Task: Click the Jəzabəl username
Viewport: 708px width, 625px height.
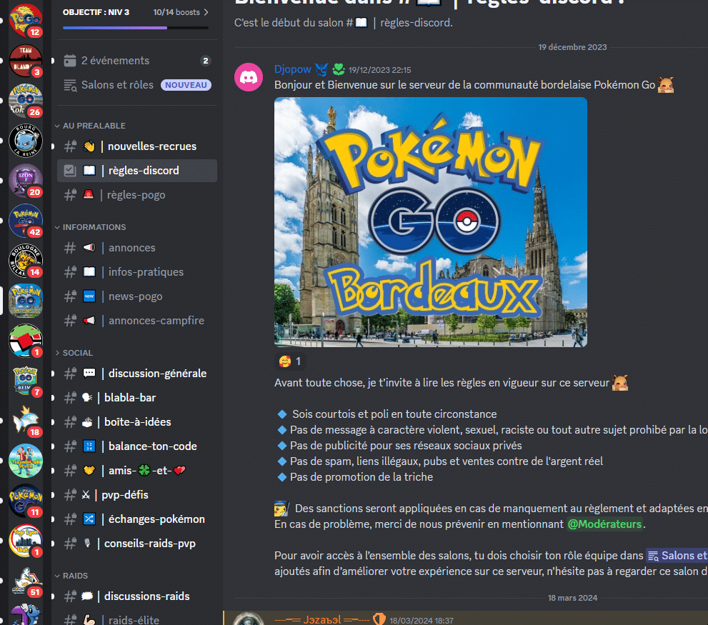Action: (322, 619)
